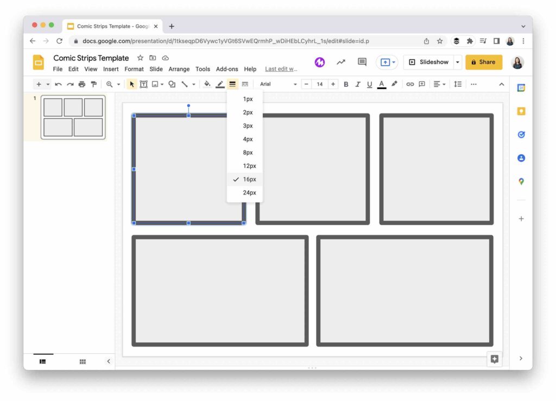This screenshot has width=556, height=401.
Task: Open the Text color swatch
Action: [381, 84]
